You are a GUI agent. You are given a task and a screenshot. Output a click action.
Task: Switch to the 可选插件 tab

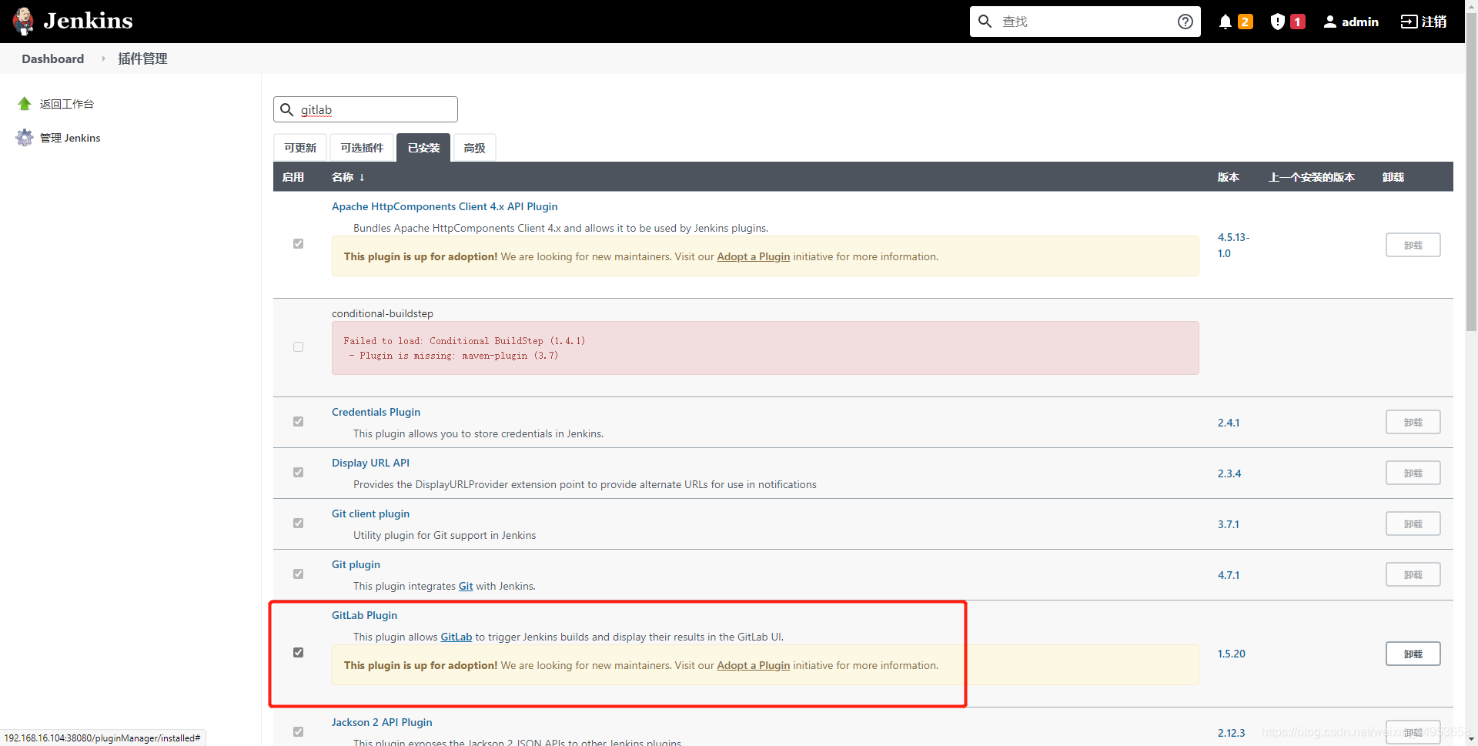(362, 148)
